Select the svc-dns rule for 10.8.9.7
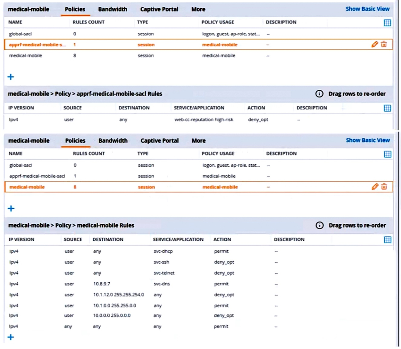Screen dimensions: 401x349 click(162, 284)
